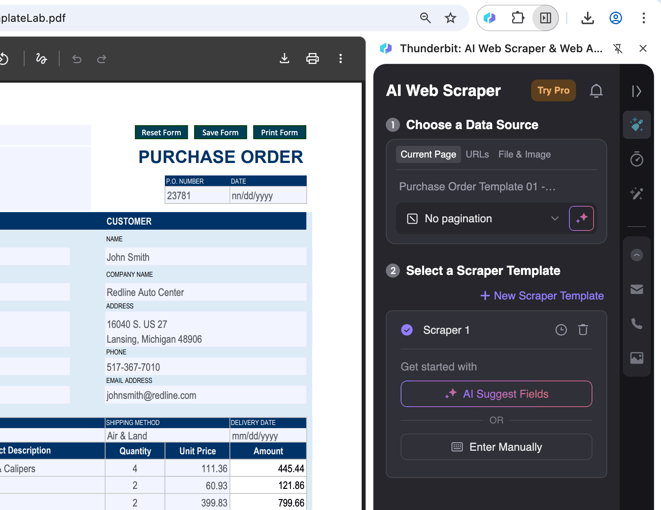Click the delivery date mm/dd/yyyy field

tap(268, 436)
